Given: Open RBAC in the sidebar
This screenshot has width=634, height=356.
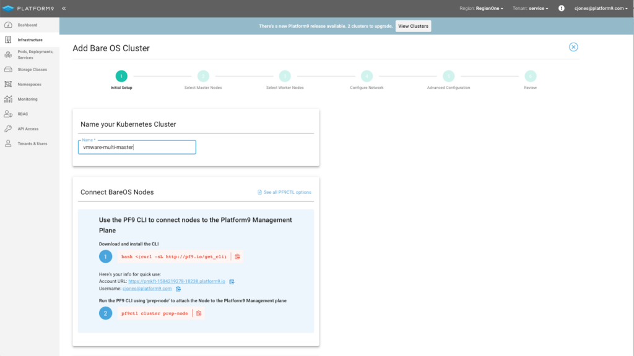Looking at the screenshot, I should click(30, 114).
